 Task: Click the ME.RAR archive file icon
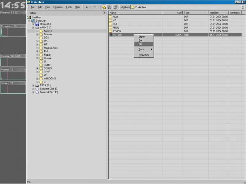click(111, 35)
